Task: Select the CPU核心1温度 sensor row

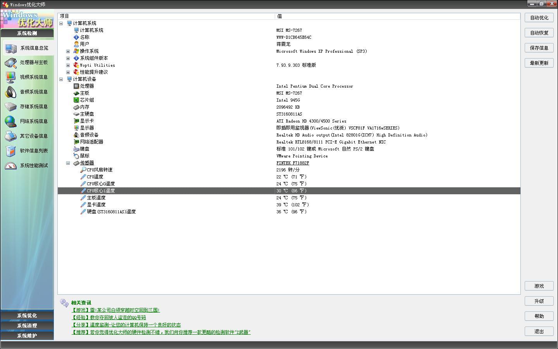Action: (289, 191)
